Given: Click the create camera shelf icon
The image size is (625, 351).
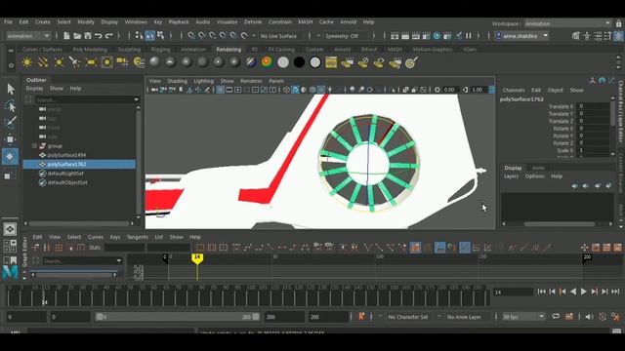Looking at the screenshot, I should click(122, 62).
